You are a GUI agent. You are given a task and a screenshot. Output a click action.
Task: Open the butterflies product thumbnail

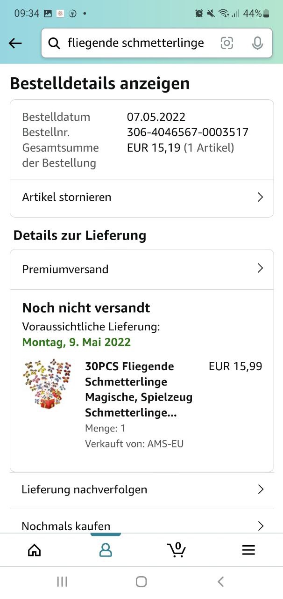click(x=48, y=384)
